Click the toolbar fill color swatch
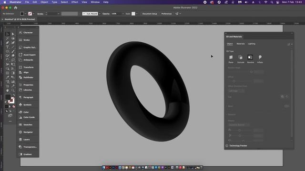This screenshot has width=305, height=171. [8, 97]
